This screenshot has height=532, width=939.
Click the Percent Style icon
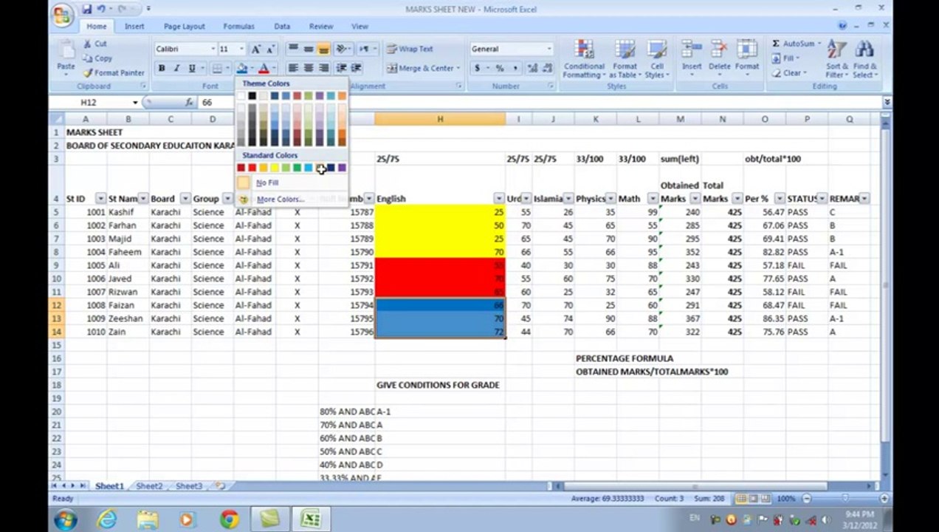(x=500, y=68)
